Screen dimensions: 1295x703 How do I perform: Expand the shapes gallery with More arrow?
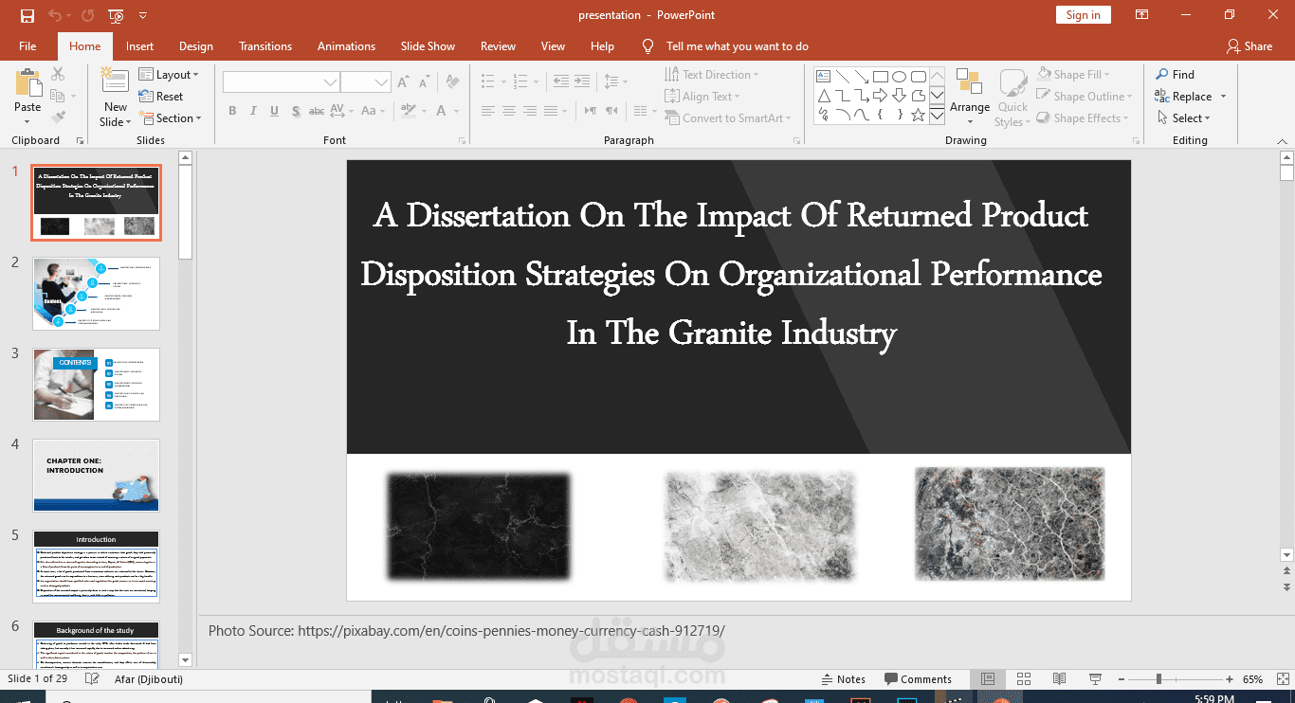click(937, 115)
